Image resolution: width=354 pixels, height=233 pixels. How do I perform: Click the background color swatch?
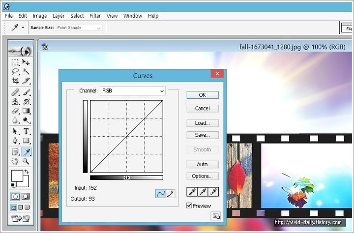[25, 183]
